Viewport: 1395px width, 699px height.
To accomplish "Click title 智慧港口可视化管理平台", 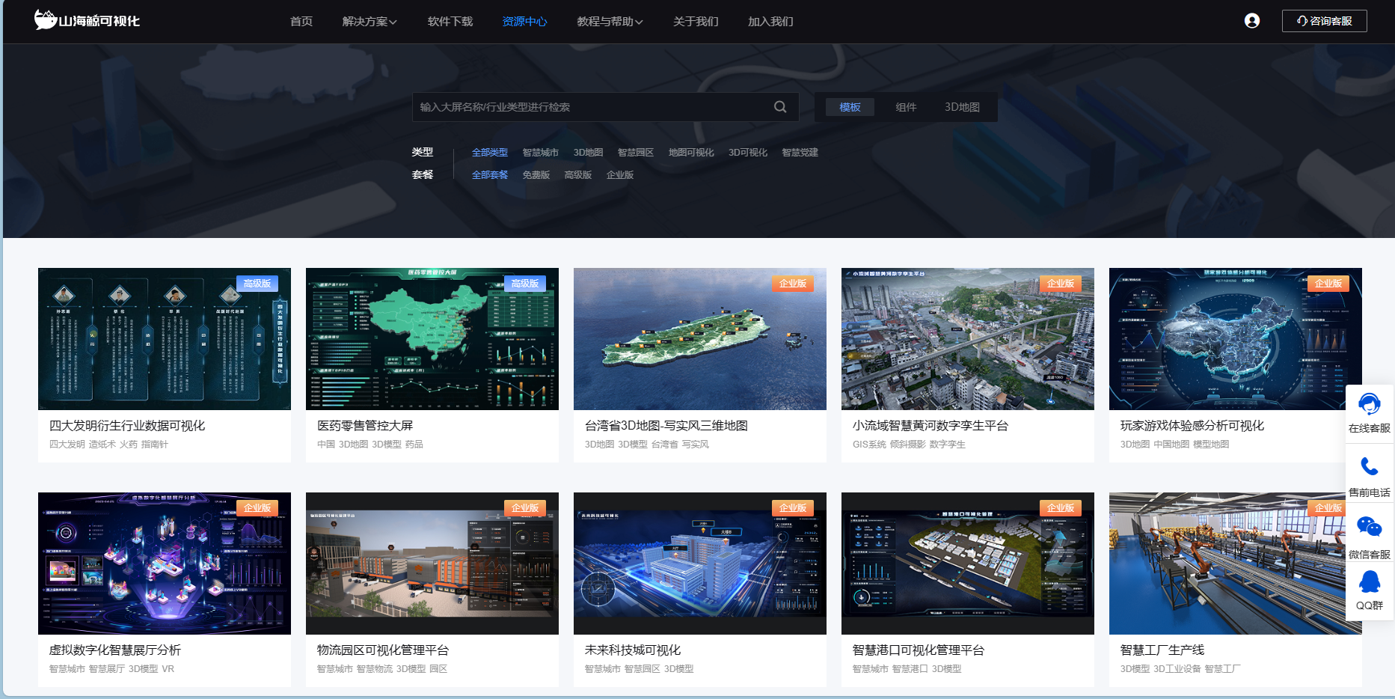I will click(919, 650).
